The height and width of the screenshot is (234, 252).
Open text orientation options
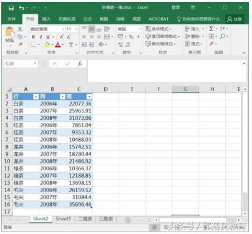(x=101, y=44)
